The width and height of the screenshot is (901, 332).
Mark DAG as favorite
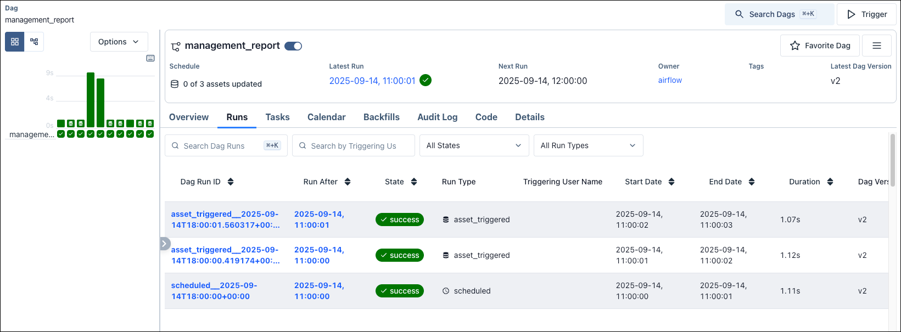[820, 46]
